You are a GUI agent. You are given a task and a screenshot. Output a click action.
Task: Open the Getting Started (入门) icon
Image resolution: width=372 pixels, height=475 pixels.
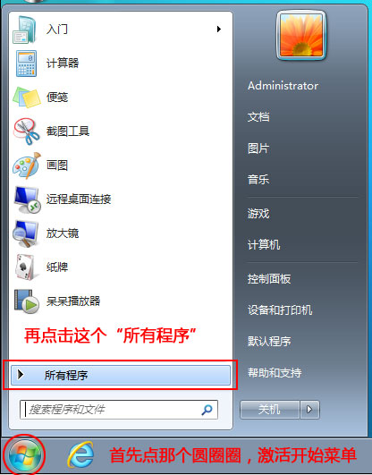pos(25,30)
